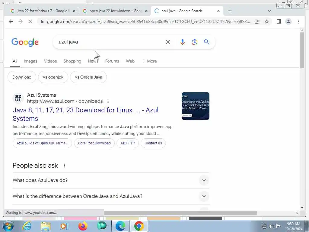Viewport: 309px width, 232px height.
Task: Open the 'Azul FTP' sitelink
Action: tap(128, 143)
